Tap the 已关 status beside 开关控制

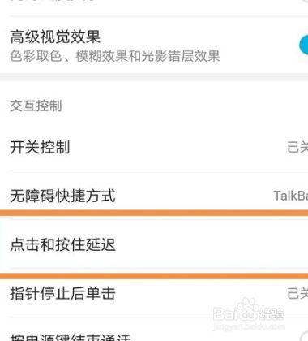297,148
